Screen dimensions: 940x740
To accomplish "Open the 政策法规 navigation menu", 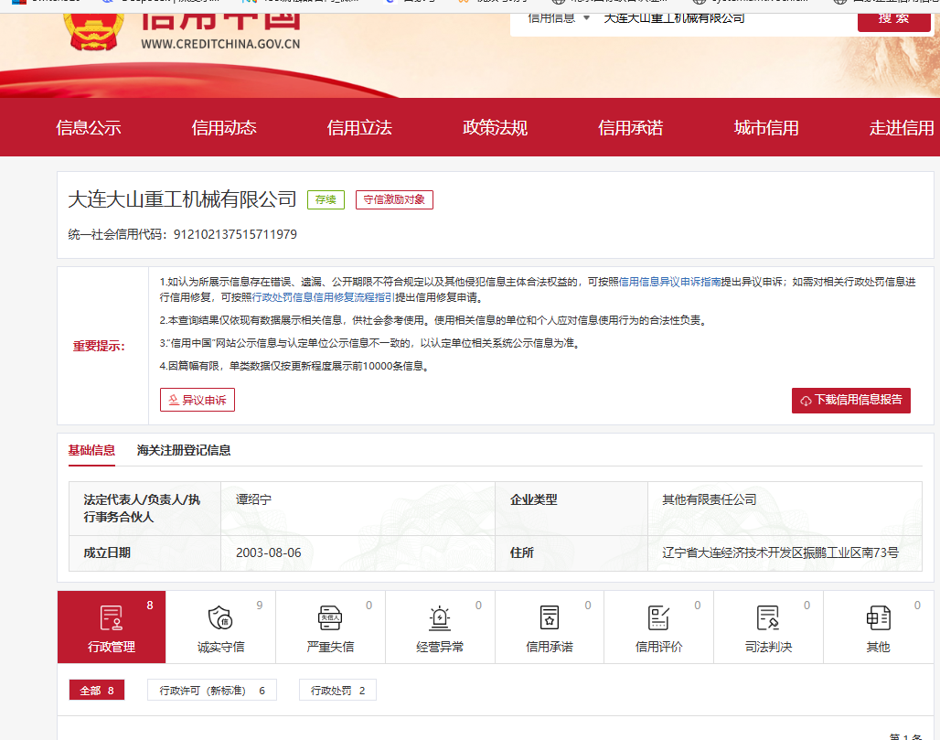I will (496, 128).
